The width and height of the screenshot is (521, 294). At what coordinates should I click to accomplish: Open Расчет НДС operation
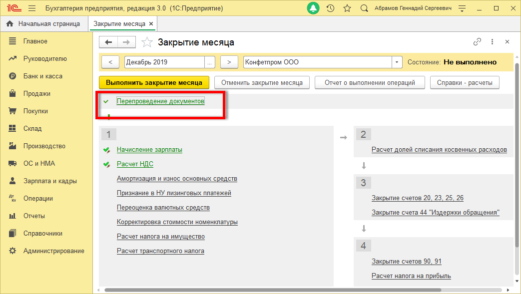[135, 164]
